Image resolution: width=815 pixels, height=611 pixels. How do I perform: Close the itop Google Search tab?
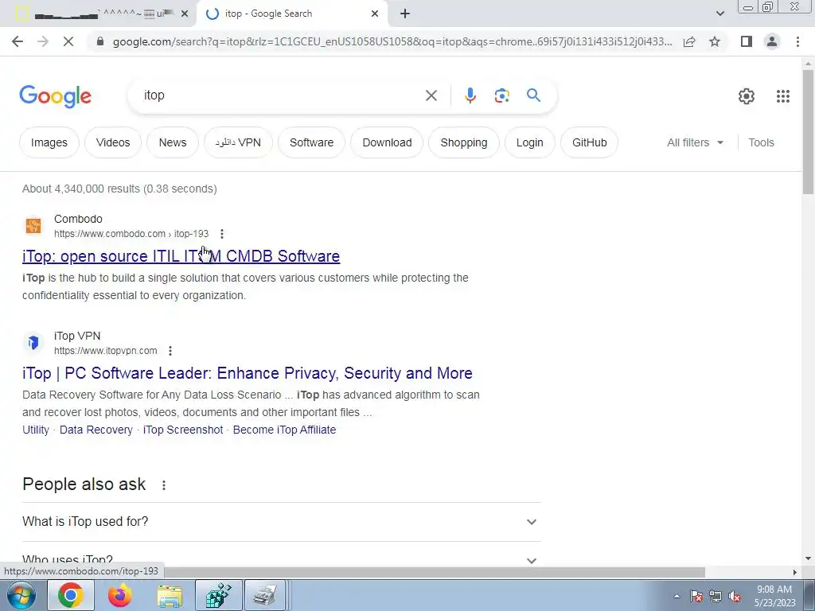(375, 14)
